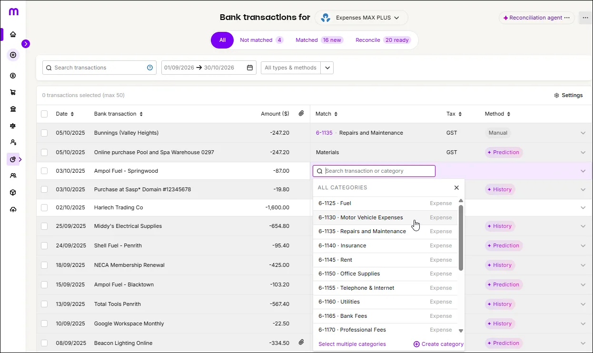Expand the row chevron for Bunnings (Valley Heights)
This screenshot has width=593, height=353.
click(x=583, y=133)
